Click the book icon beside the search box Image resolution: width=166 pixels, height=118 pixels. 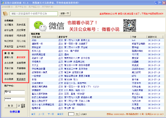tap(5, 14)
